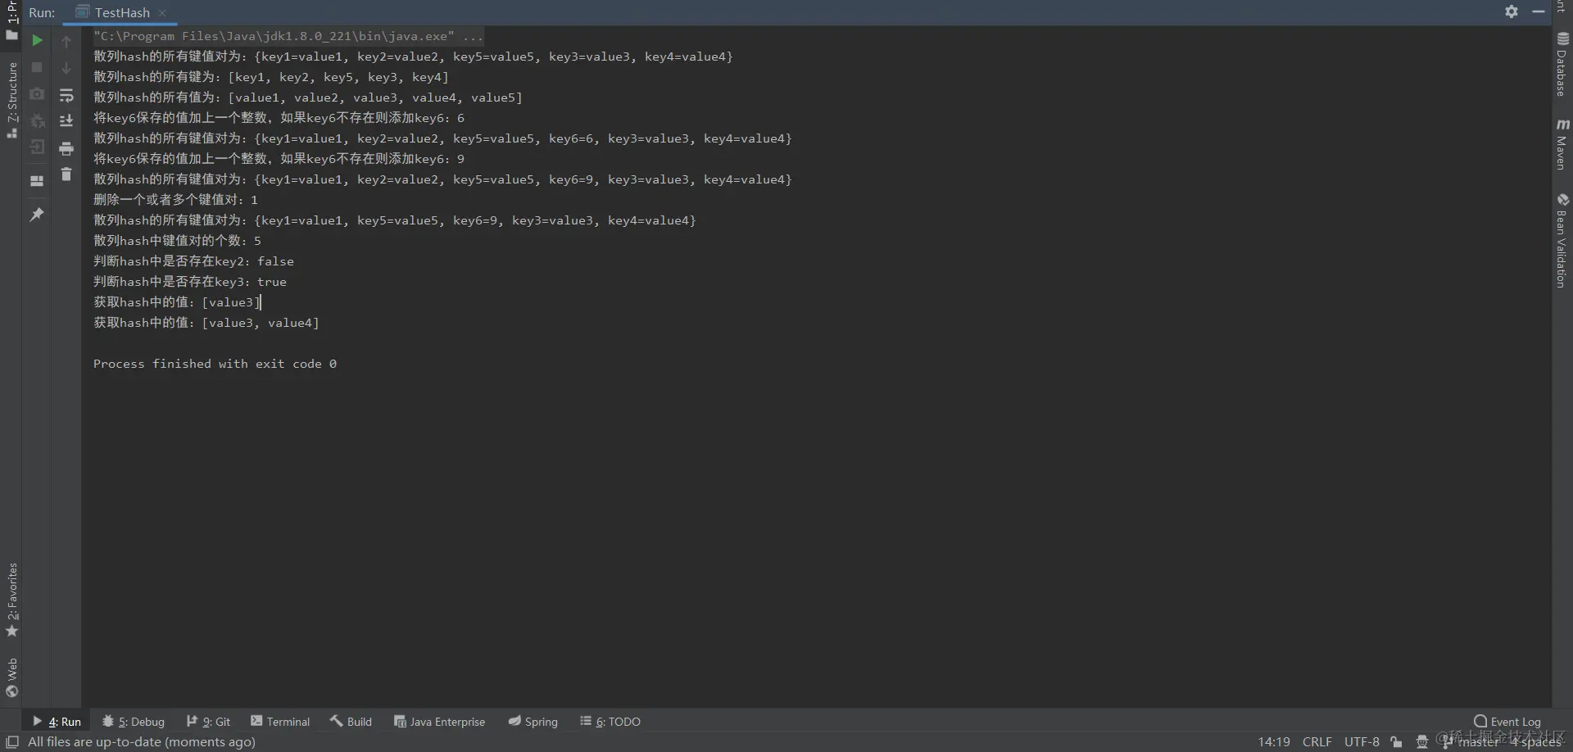Click the Database cylinder icon
The height and width of the screenshot is (752, 1573).
(x=1562, y=39)
